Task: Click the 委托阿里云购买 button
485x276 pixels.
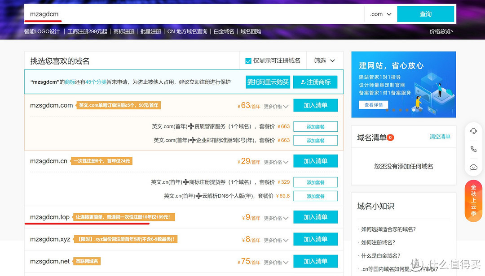Action: click(268, 82)
